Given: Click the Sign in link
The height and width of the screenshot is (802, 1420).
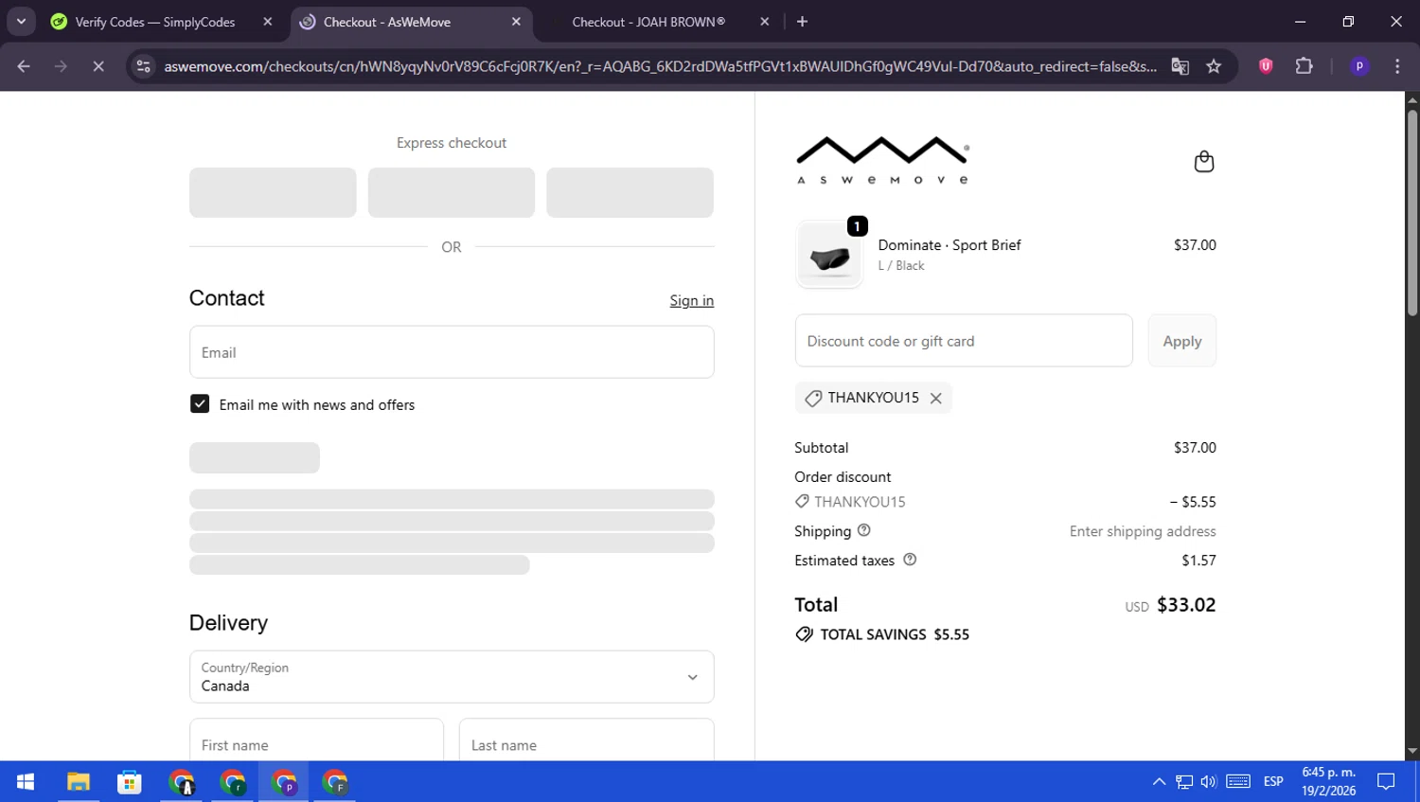Looking at the screenshot, I should click(692, 300).
